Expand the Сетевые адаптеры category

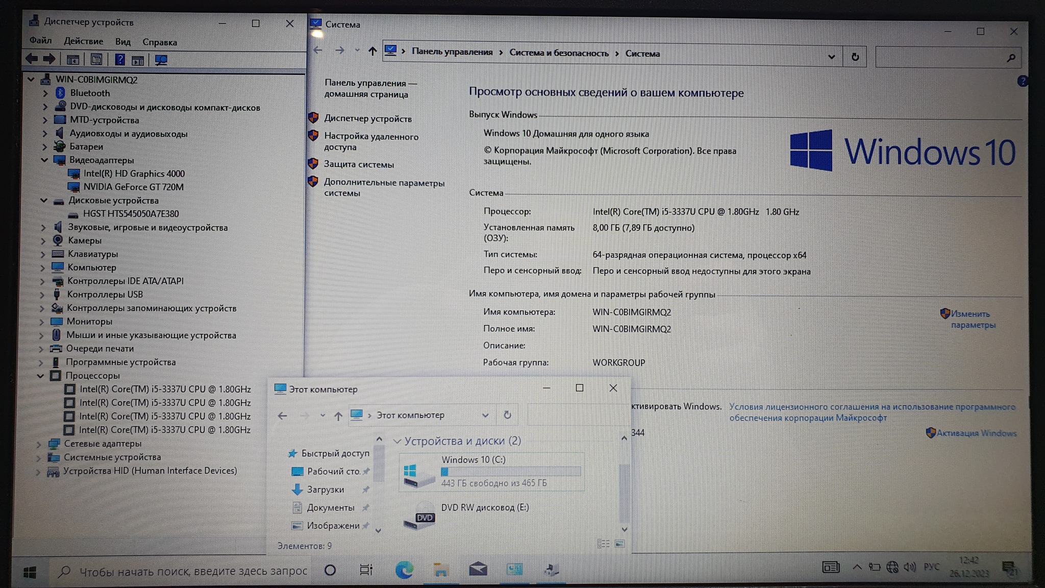[x=39, y=444]
